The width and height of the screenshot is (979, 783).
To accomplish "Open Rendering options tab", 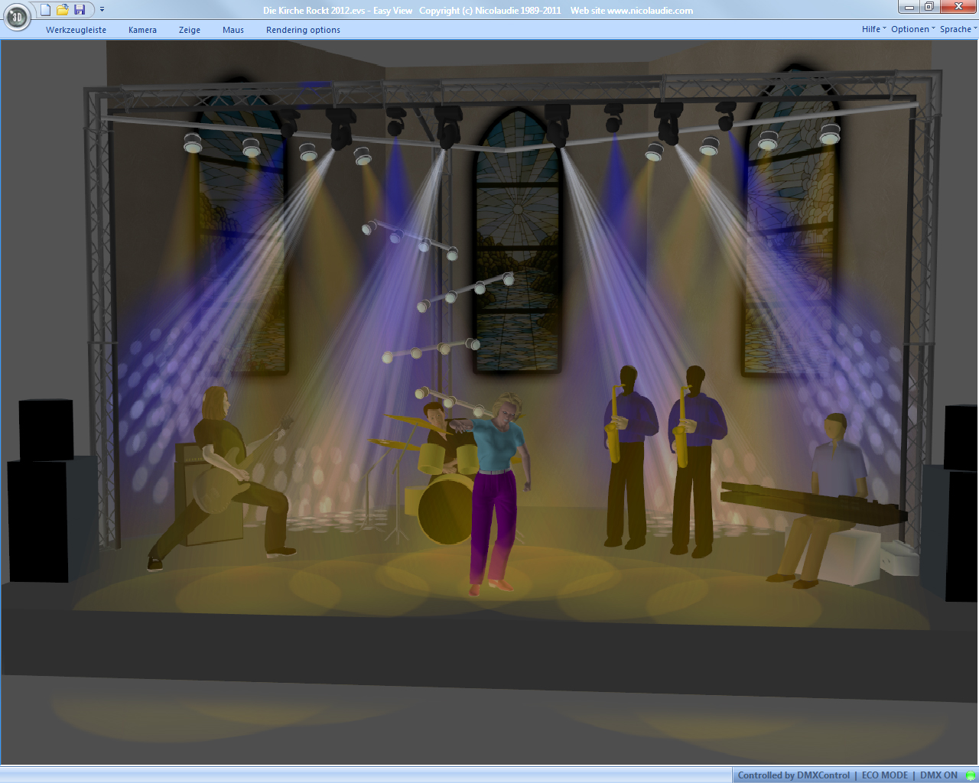I will [x=303, y=30].
